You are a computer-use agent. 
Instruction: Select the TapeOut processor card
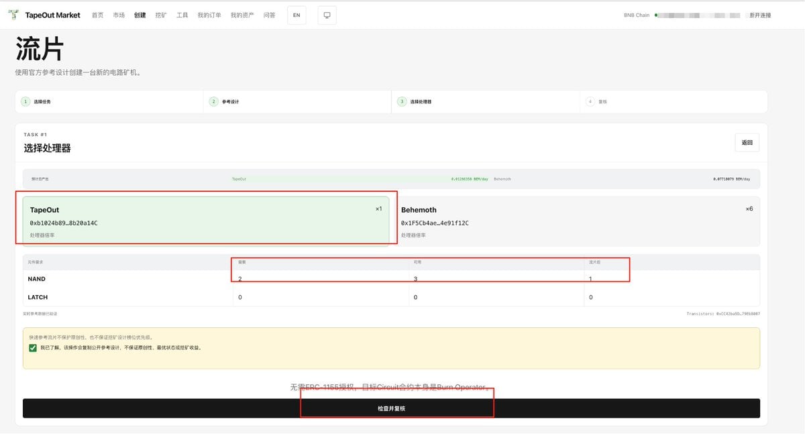[206, 221]
